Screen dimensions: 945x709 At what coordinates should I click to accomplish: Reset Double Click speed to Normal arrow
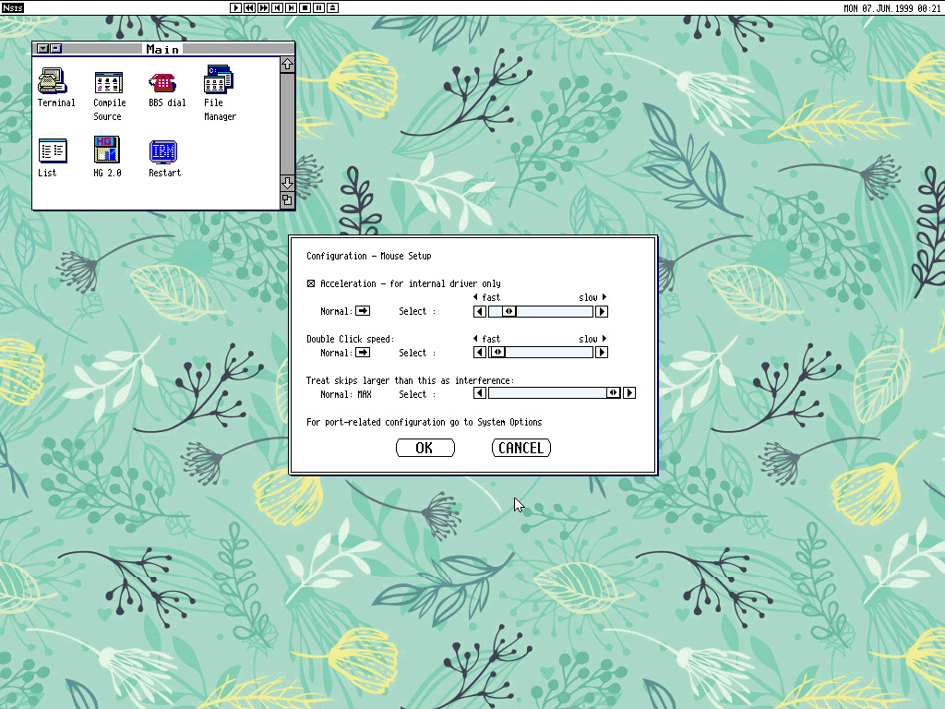click(x=363, y=353)
